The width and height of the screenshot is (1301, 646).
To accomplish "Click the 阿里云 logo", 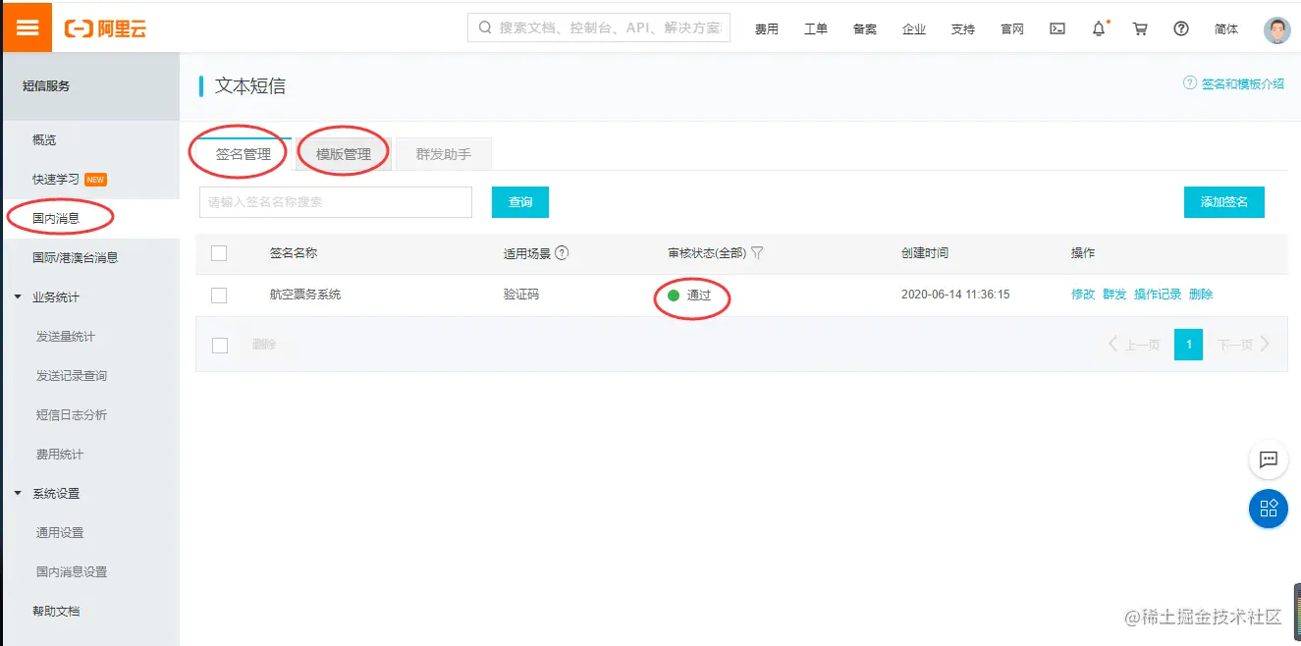I will [x=105, y=28].
